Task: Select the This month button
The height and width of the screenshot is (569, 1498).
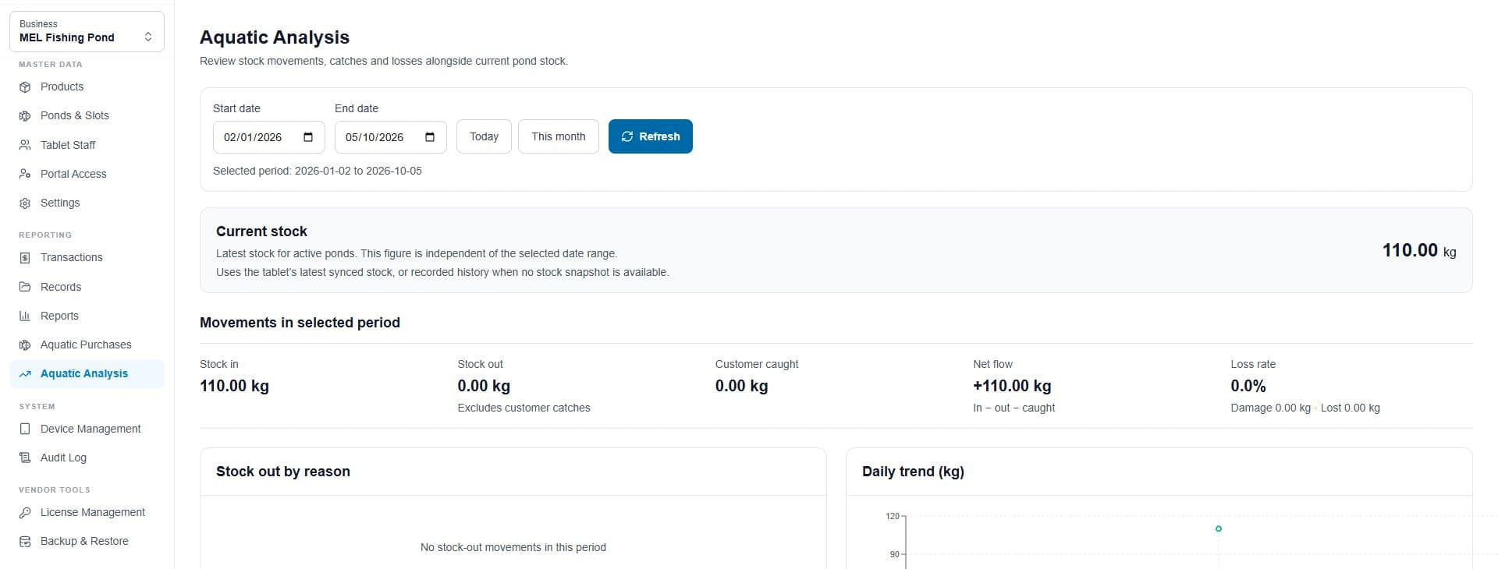Action: point(559,136)
